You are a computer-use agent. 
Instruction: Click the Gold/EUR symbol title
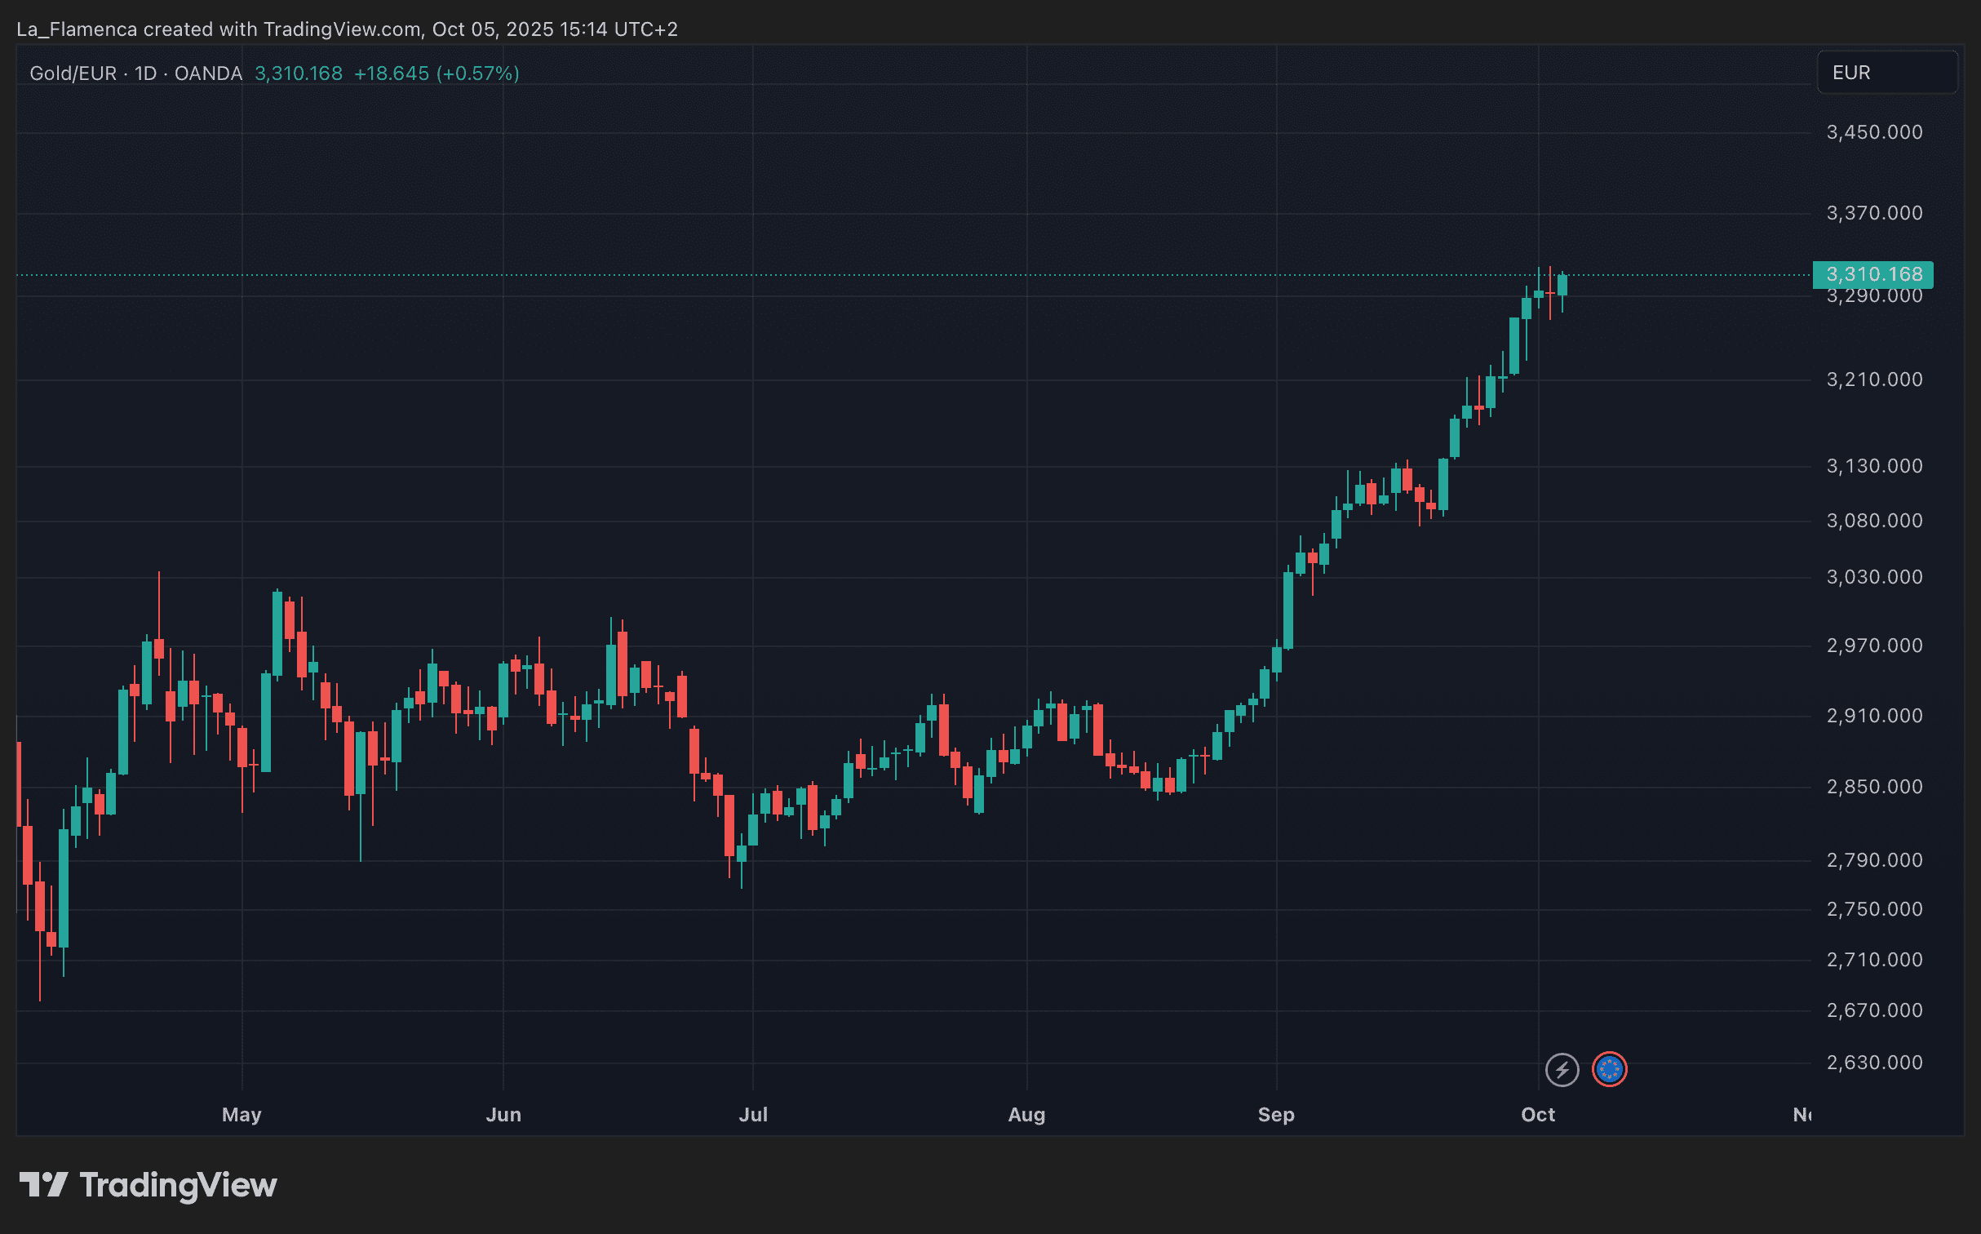pos(73,73)
